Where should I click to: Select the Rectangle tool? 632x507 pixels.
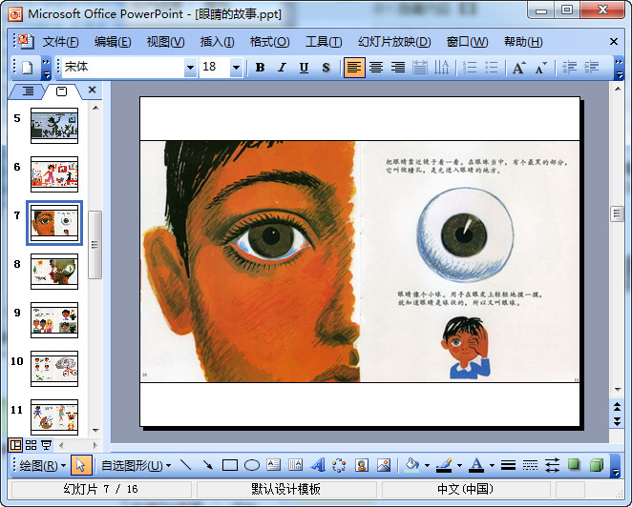pos(230,466)
